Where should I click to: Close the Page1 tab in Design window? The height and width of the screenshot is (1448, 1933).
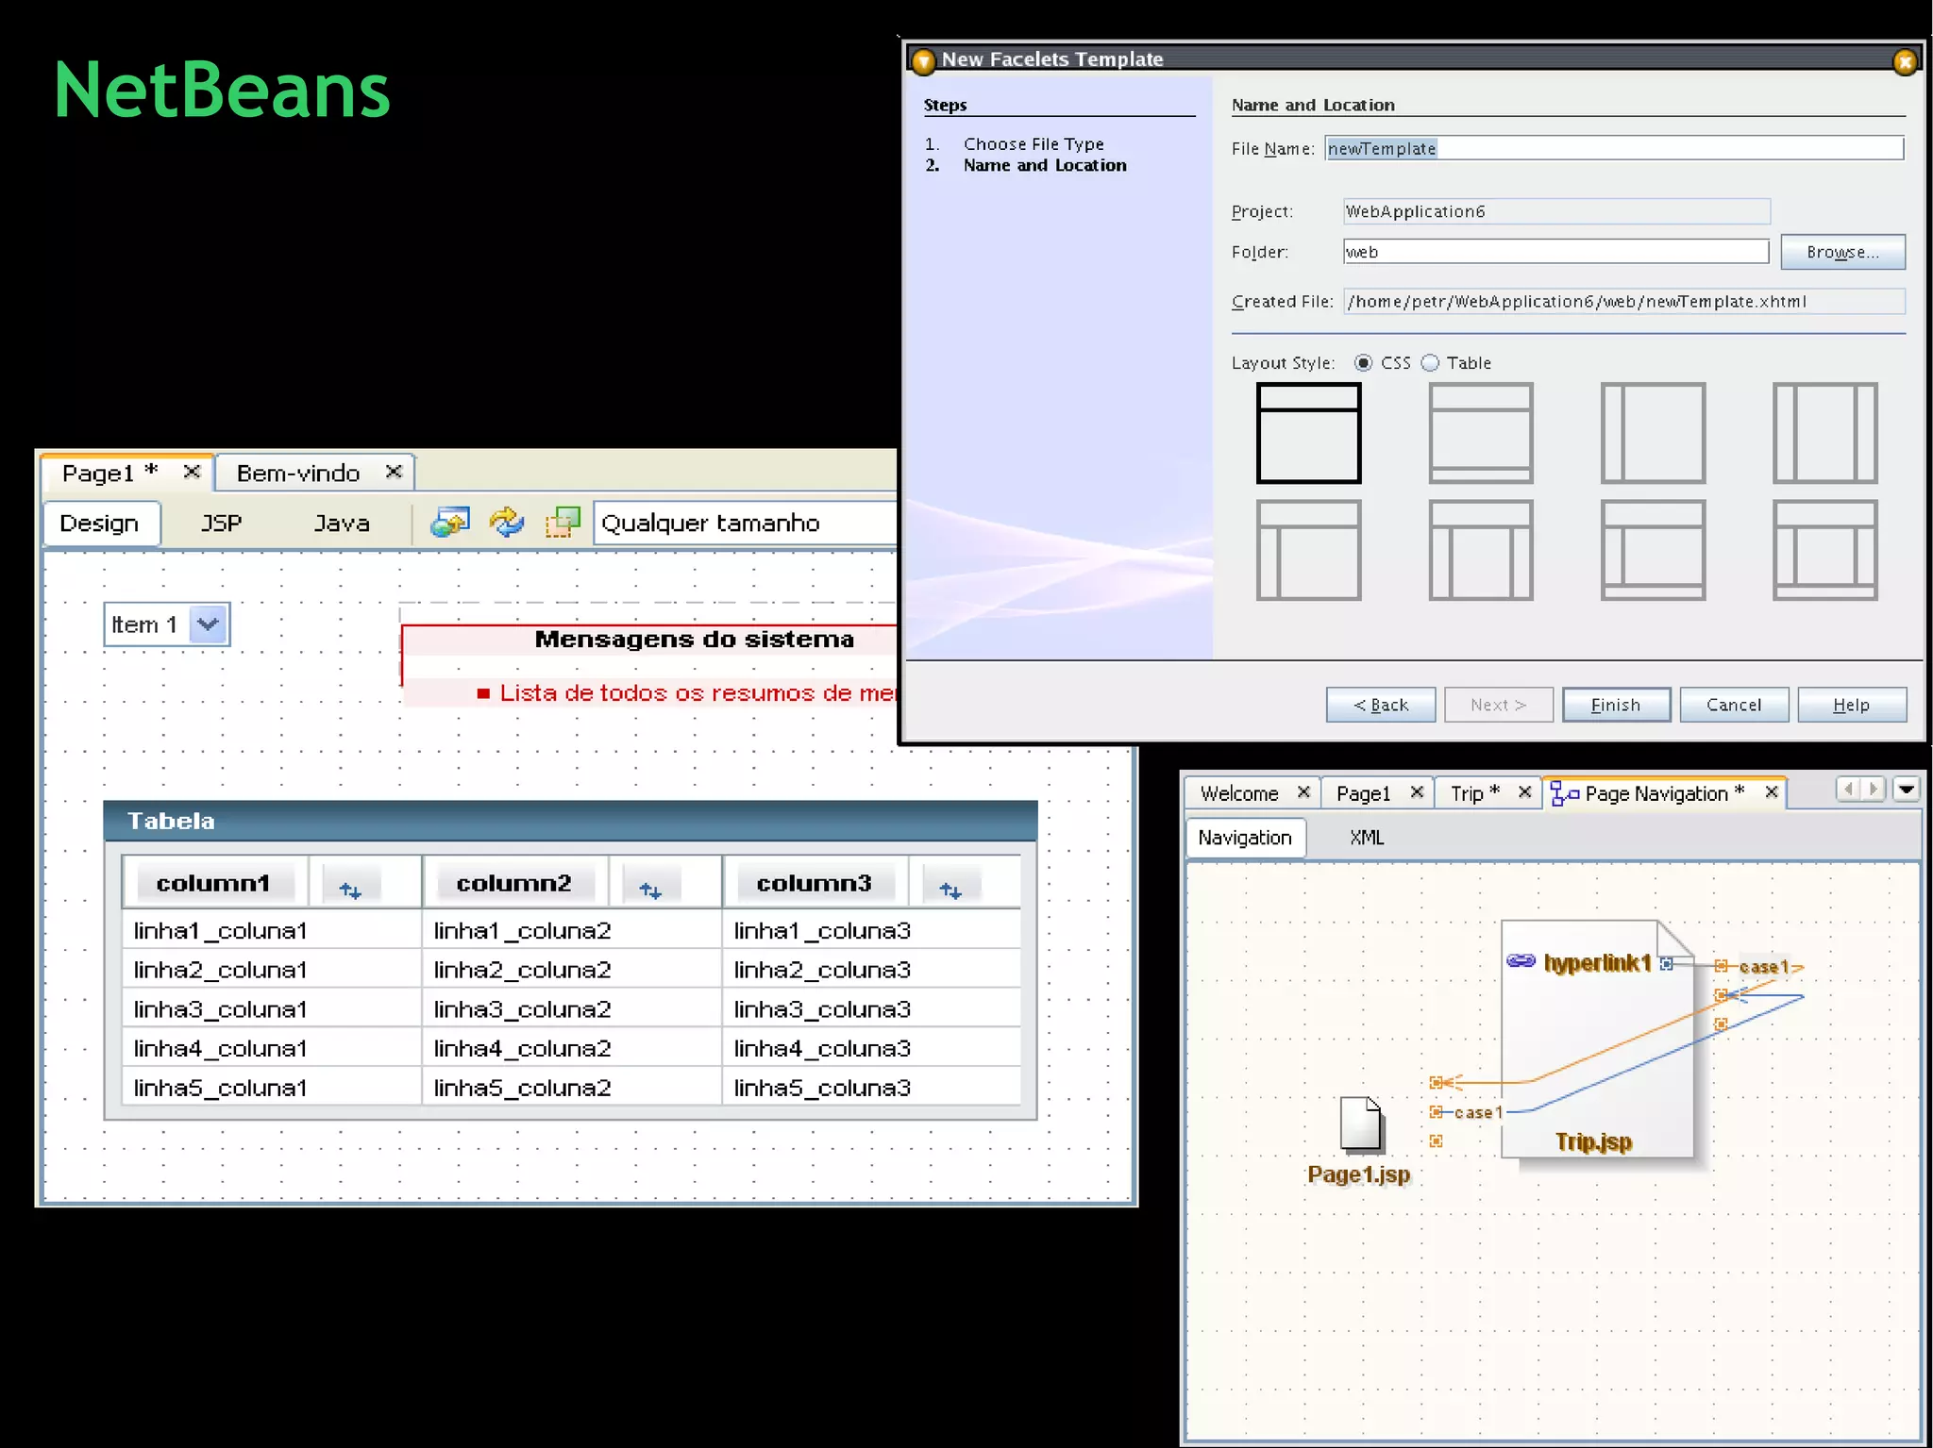(192, 471)
